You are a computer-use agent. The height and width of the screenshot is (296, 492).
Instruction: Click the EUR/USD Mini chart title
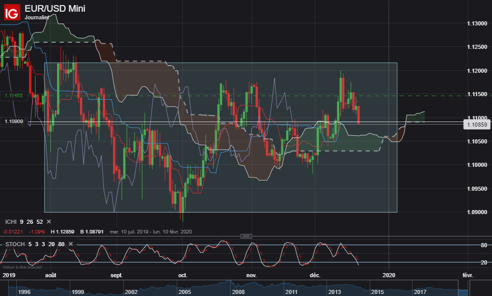pos(55,9)
